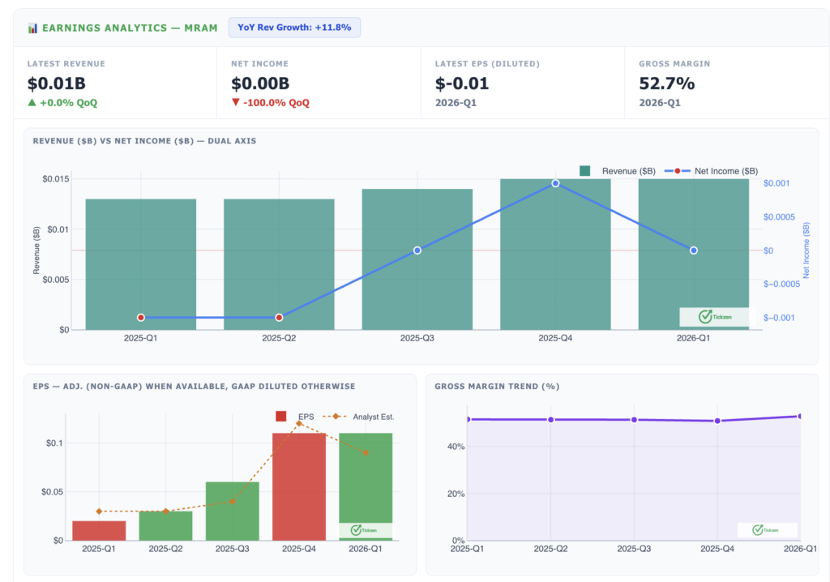Click the YoY Rev Growth +11.8% badge
The height and width of the screenshot is (582, 830).
click(294, 28)
